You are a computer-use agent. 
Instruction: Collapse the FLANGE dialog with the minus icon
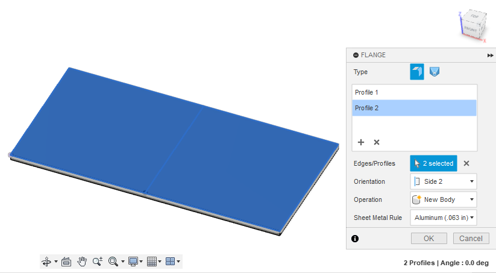pyautogui.click(x=356, y=55)
